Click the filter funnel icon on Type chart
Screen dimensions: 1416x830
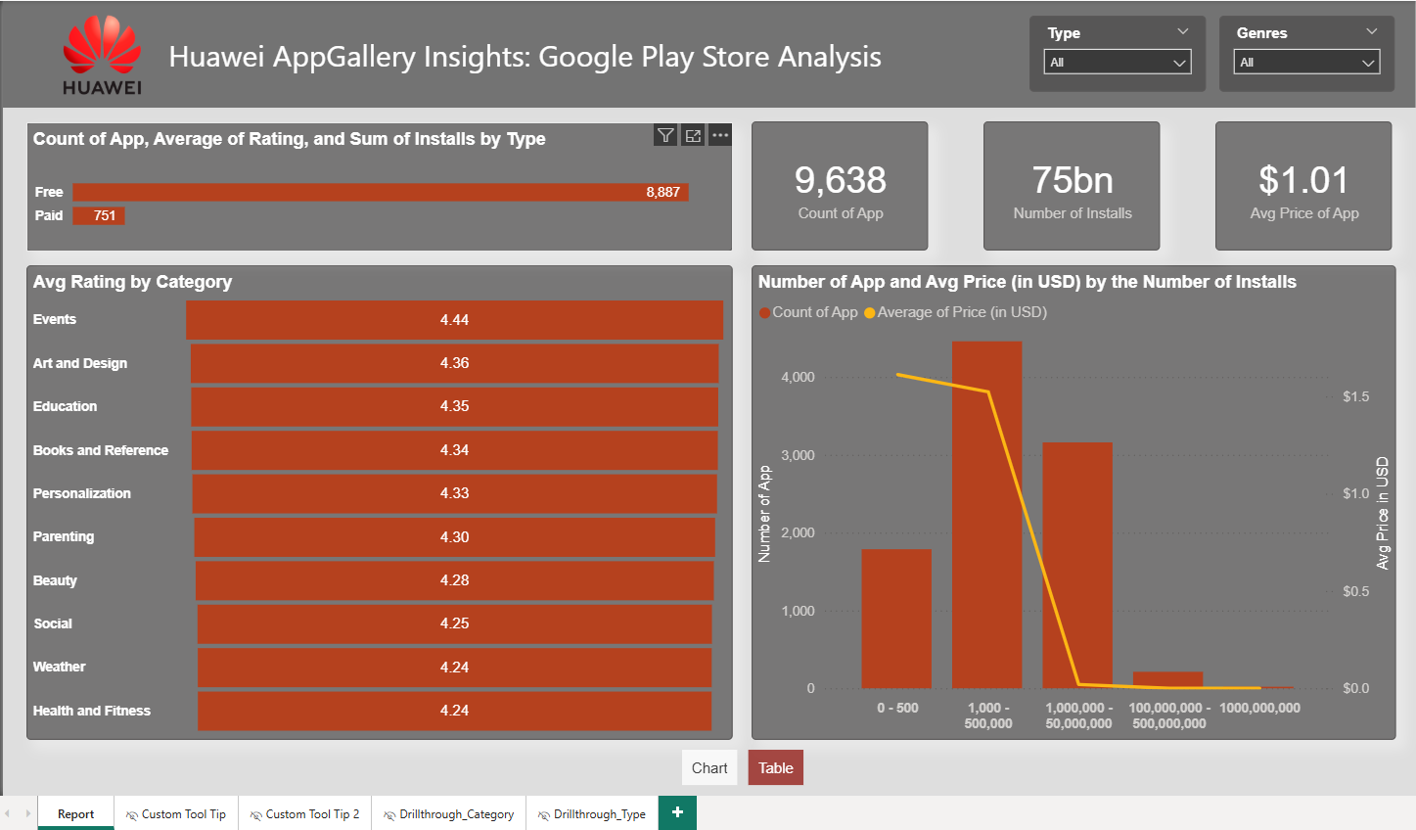665,136
